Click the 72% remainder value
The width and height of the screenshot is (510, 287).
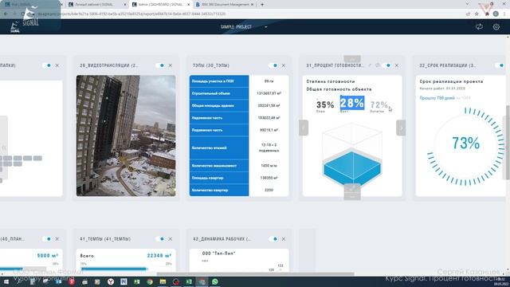tap(379, 104)
